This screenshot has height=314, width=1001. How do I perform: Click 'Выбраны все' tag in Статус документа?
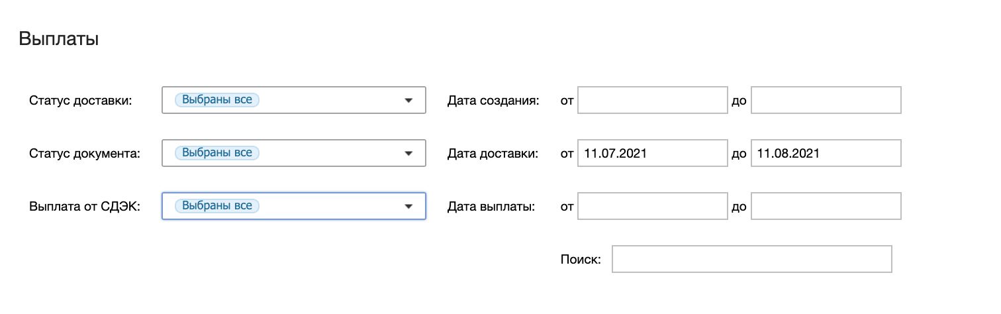click(217, 153)
